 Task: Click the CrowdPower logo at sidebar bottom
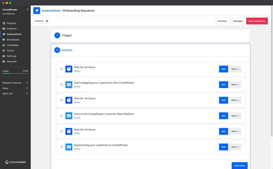point(15,162)
